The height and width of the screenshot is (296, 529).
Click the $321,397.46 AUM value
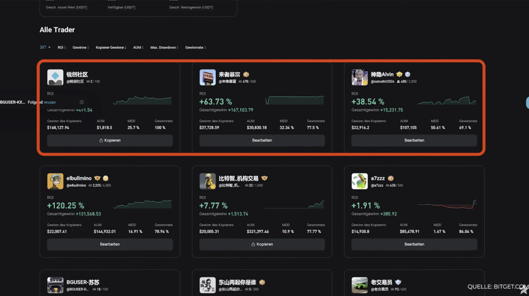(258, 232)
